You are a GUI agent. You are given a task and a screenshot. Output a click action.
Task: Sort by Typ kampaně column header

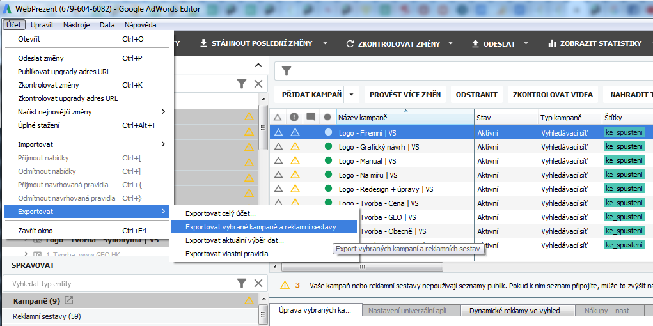570,118
